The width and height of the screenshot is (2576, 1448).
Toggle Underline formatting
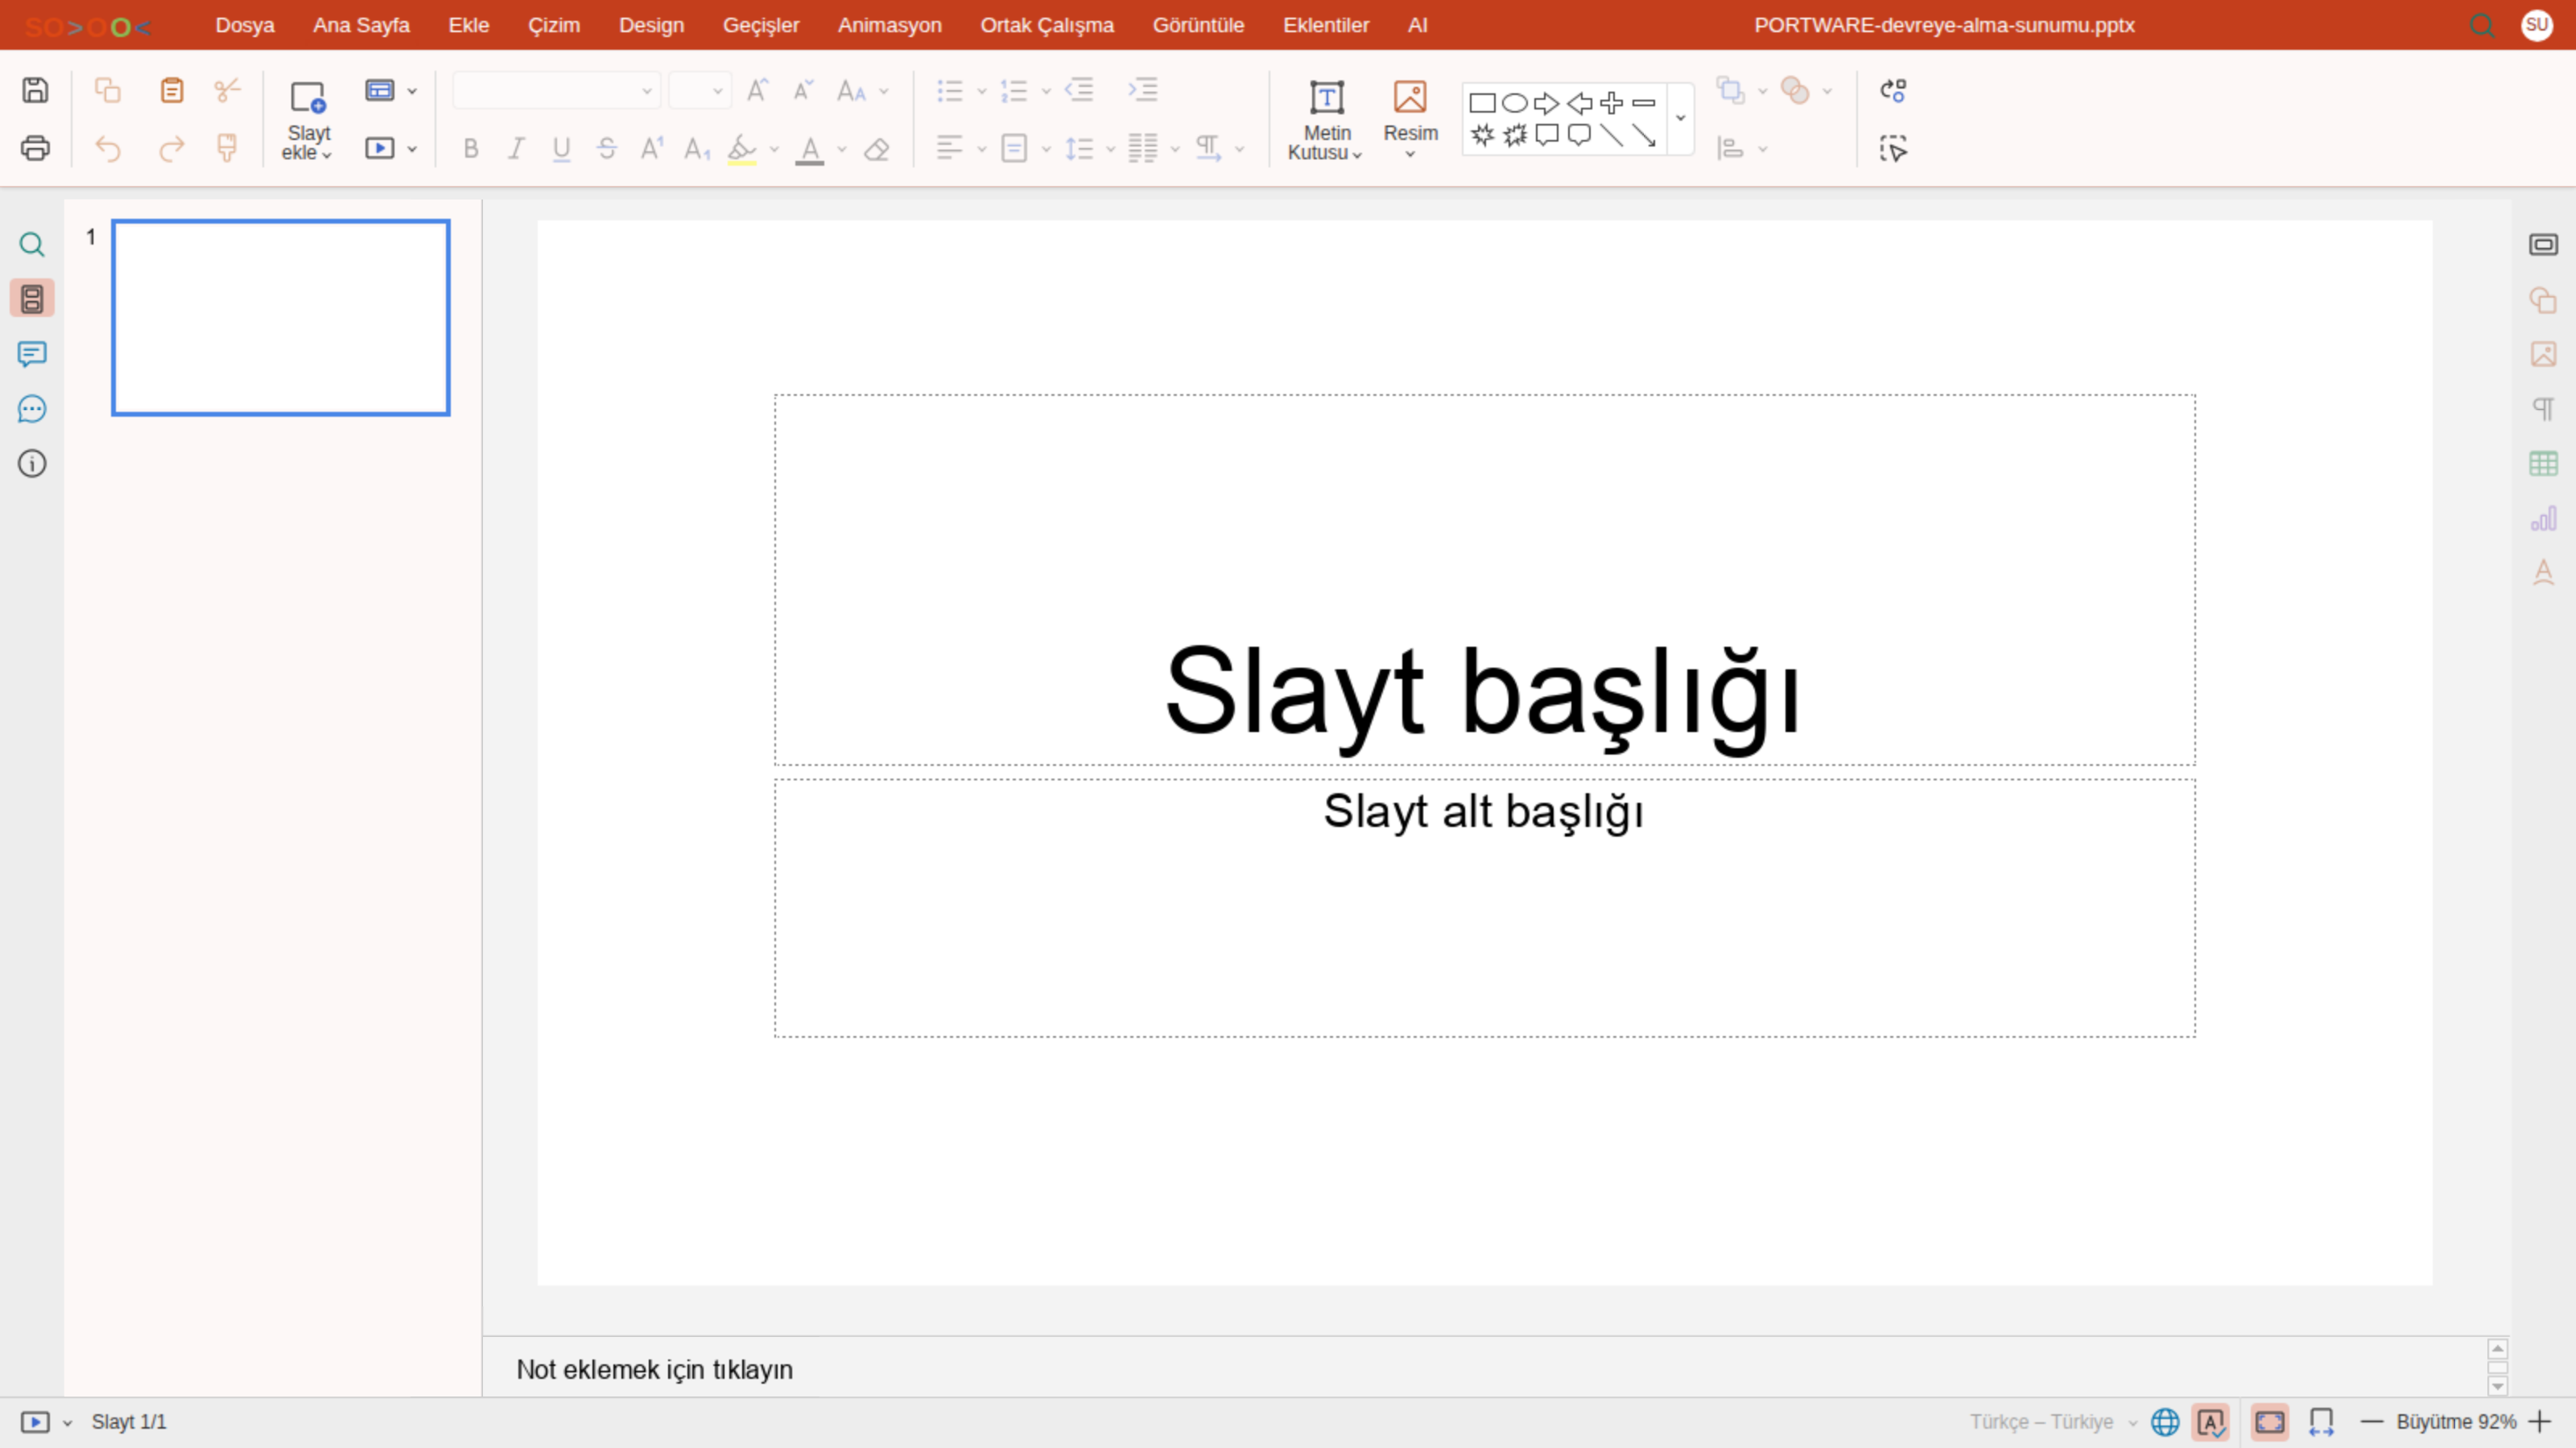[561, 149]
